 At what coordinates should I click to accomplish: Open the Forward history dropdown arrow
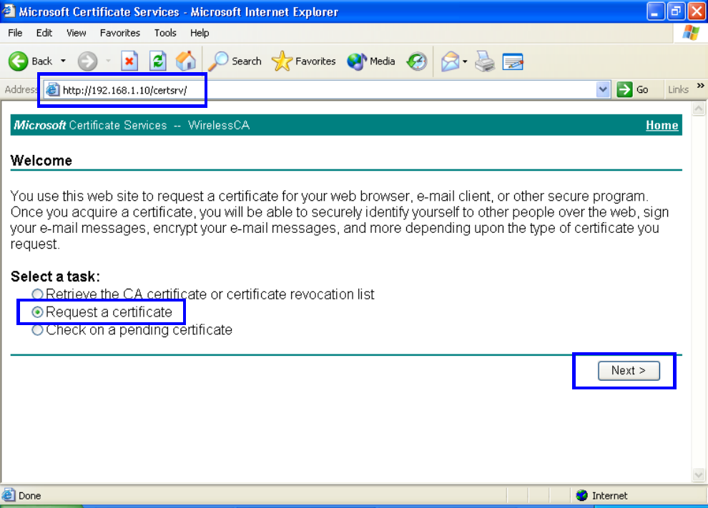tap(109, 61)
